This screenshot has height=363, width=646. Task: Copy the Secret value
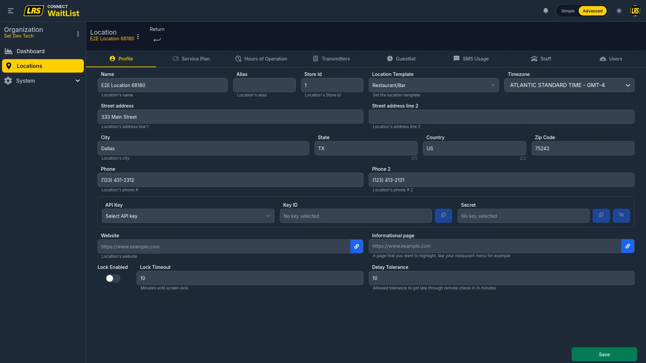click(601, 215)
